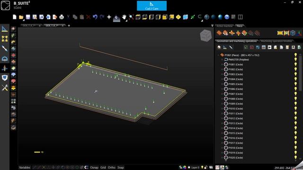Click the zoom extents magnifier icon

click(131, 17)
